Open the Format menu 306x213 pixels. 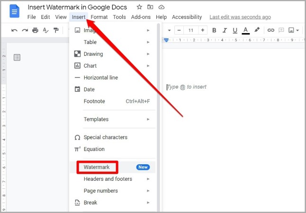99,17
